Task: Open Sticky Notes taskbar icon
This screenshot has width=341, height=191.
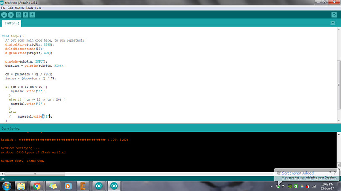Action: click(x=53, y=186)
